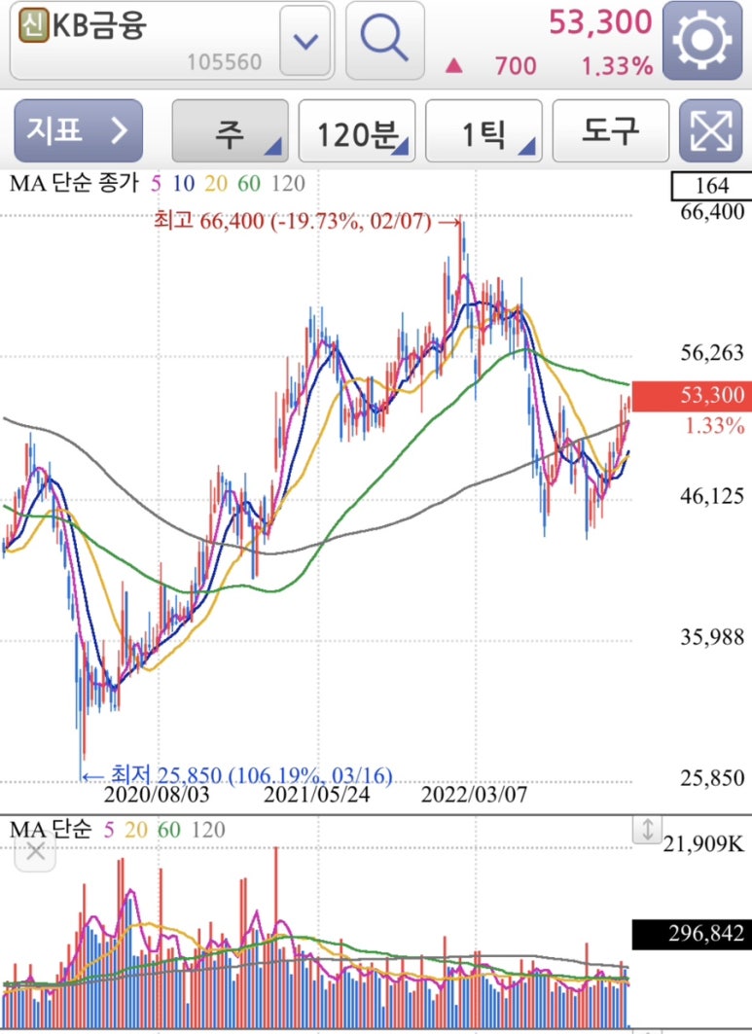Click the candle count box 164
This screenshot has height=1034, width=752.
[x=711, y=185]
